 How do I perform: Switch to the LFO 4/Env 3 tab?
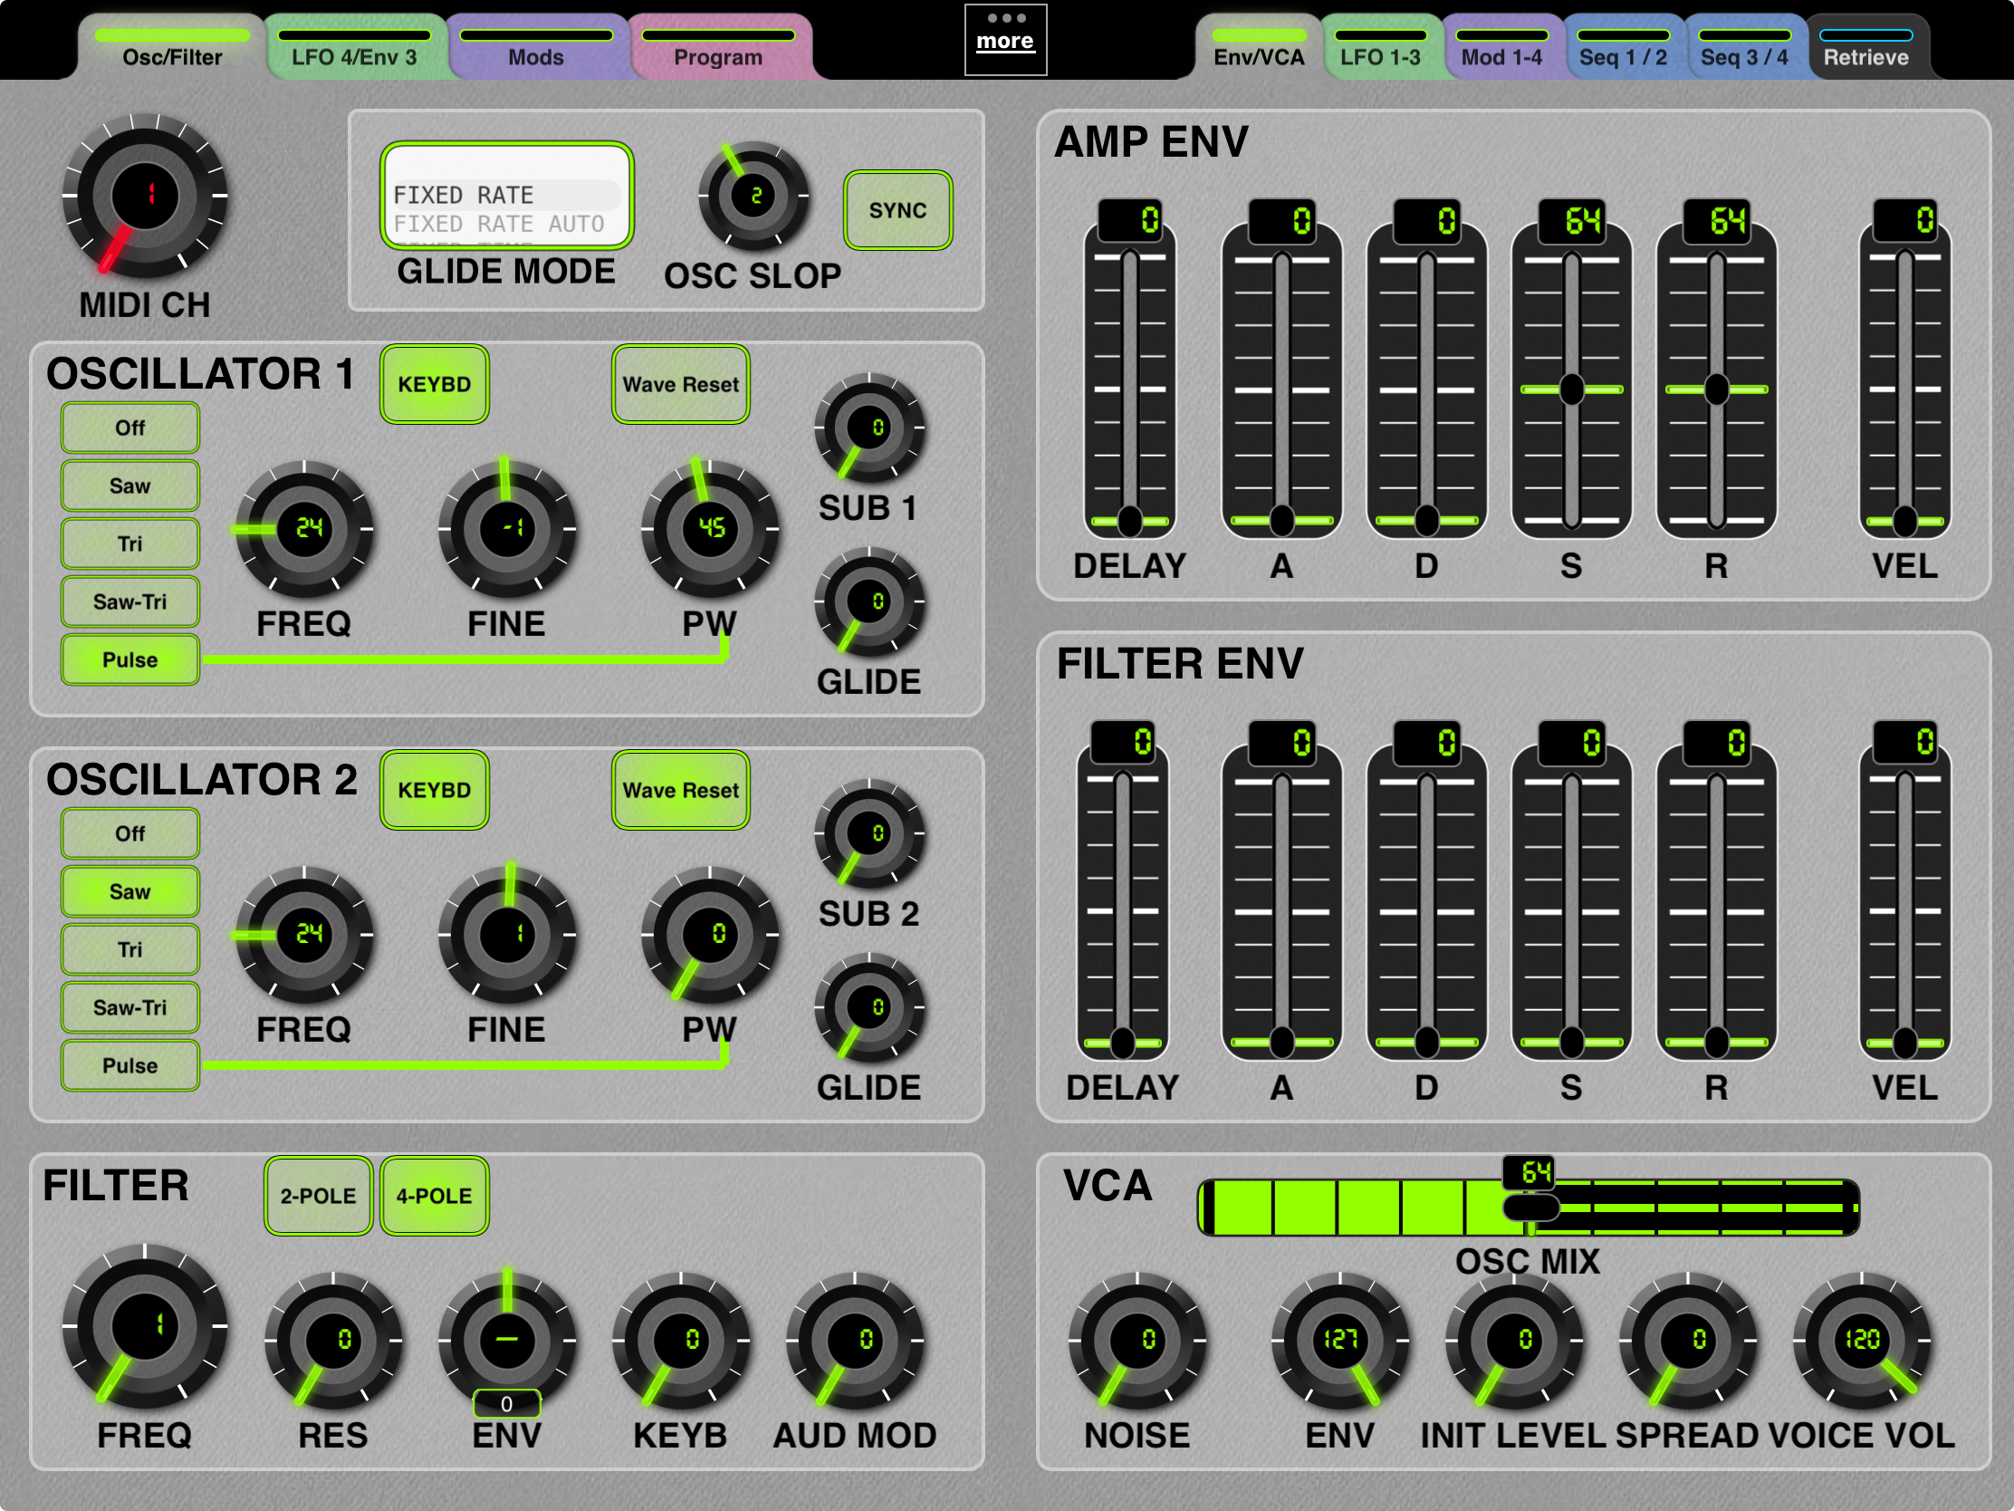point(354,47)
